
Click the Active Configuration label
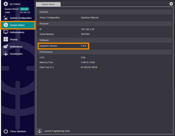(50, 18)
